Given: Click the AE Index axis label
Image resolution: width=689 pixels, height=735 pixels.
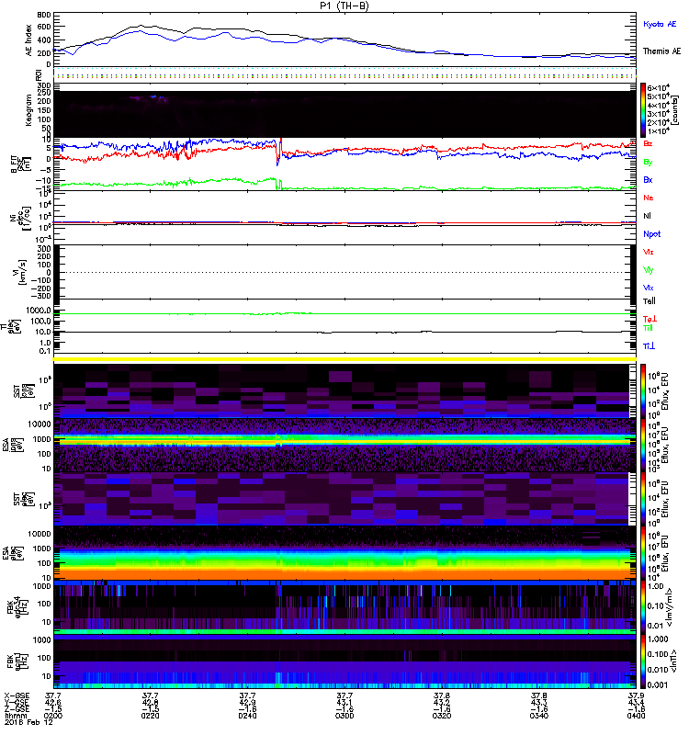Looking at the screenshot, I should tap(29, 40).
